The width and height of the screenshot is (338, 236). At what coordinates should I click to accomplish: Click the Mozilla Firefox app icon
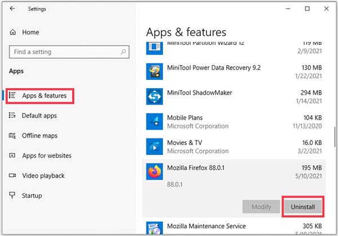154,172
